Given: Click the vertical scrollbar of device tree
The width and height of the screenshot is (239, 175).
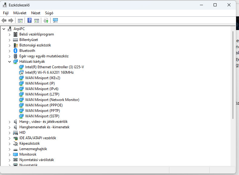Looking at the screenshot, I should 233,76.
